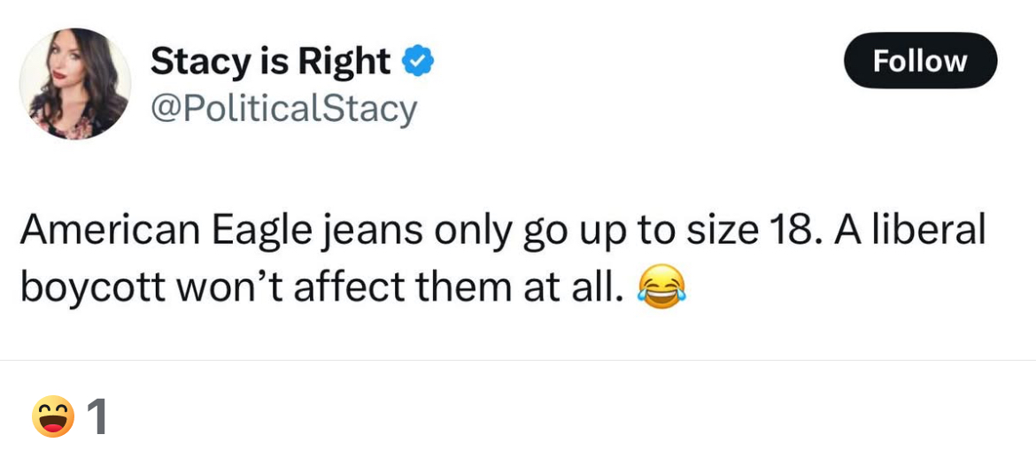This screenshot has width=1036, height=450.
Task: Click the display name "Stacy is Right"
Action: pyautogui.click(x=270, y=61)
